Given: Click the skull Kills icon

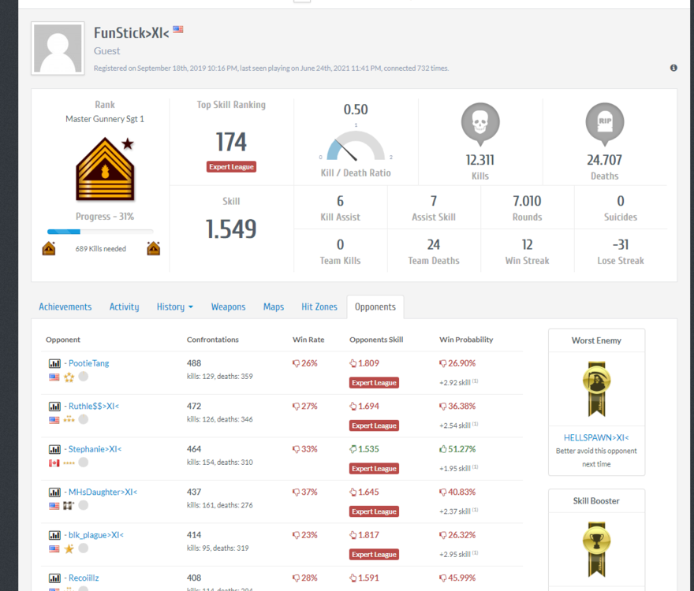Looking at the screenshot, I should (479, 125).
